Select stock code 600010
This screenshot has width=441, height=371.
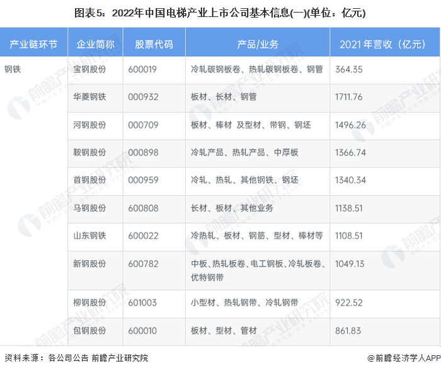142,331
